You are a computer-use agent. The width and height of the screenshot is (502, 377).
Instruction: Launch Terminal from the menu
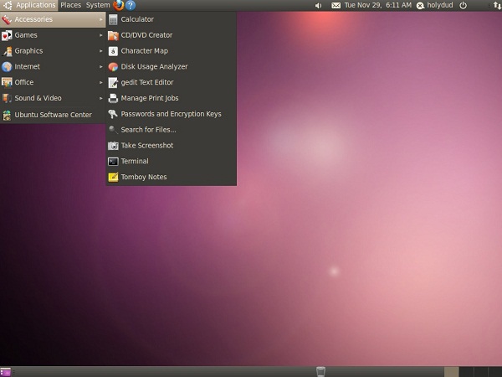click(x=134, y=161)
